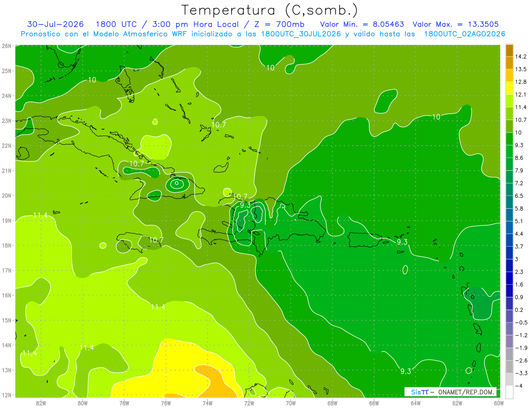The image size is (530, 409).
Task: Select the pressure level 'Z = 700mb'
Action: click(x=279, y=24)
